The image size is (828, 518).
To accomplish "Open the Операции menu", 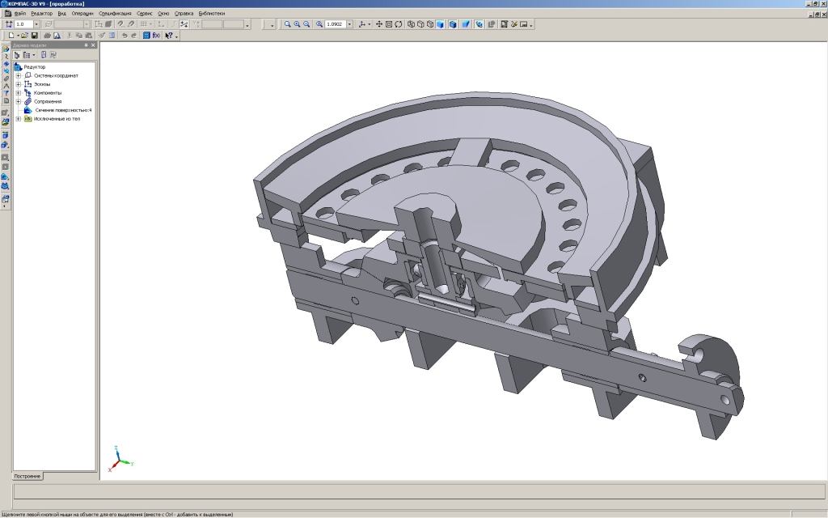I will [x=82, y=14].
